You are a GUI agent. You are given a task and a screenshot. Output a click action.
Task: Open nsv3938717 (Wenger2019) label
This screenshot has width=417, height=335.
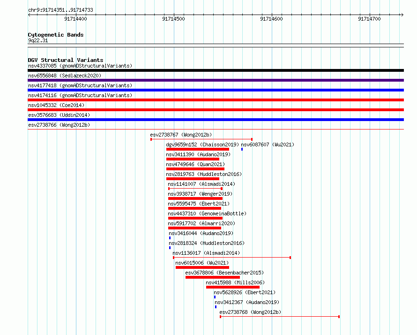coord(200,194)
